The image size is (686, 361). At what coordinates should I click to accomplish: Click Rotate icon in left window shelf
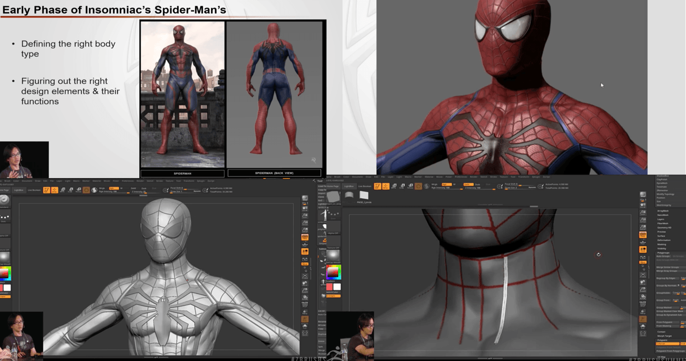pos(305,296)
